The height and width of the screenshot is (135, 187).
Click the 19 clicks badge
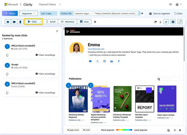[86, 130]
